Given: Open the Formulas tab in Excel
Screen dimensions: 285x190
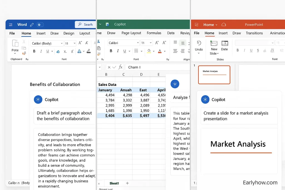Looking at the screenshot, I should [154, 33].
